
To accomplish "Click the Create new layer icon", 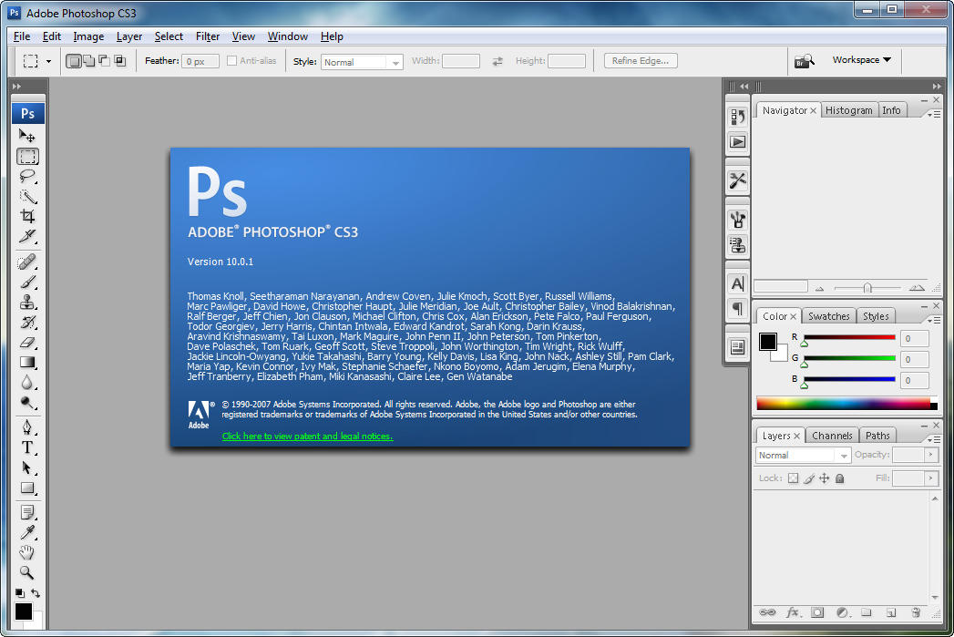I will click(891, 612).
